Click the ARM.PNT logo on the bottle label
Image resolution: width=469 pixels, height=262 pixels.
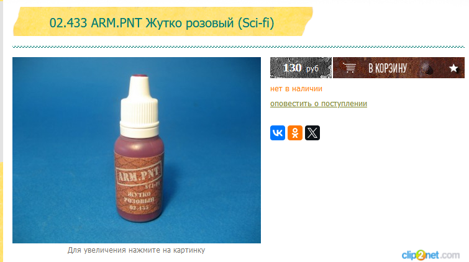pos(139,174)
